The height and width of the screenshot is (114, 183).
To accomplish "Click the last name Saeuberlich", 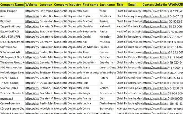I will tap(107, 62).
